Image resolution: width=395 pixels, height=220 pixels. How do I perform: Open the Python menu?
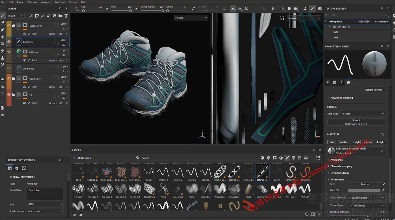pos(73,2)
